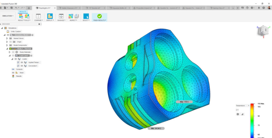Image resolution: width=272 pixels, height=138 pixels.
Task: Open the comments speech bubble icon
Action: click(242, 8)
